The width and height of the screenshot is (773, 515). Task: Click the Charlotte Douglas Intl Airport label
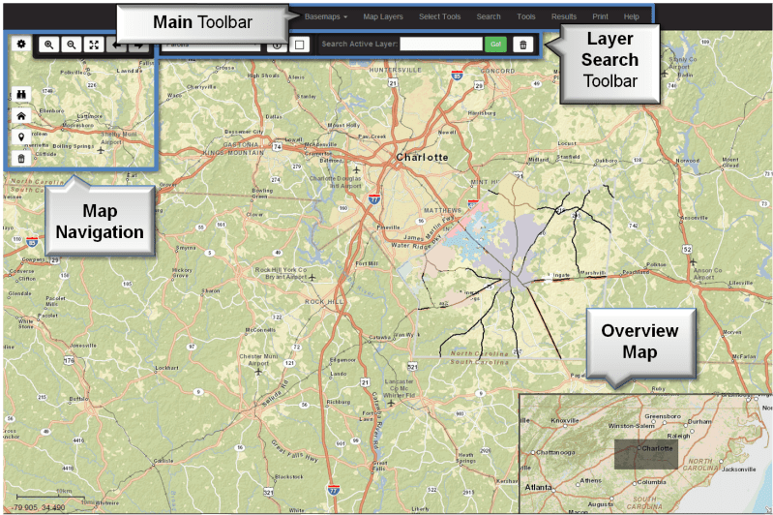click(x=336, y=182)
